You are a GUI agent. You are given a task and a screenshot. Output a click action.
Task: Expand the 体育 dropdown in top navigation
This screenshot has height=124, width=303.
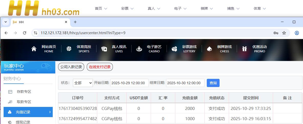click(260, 8)
